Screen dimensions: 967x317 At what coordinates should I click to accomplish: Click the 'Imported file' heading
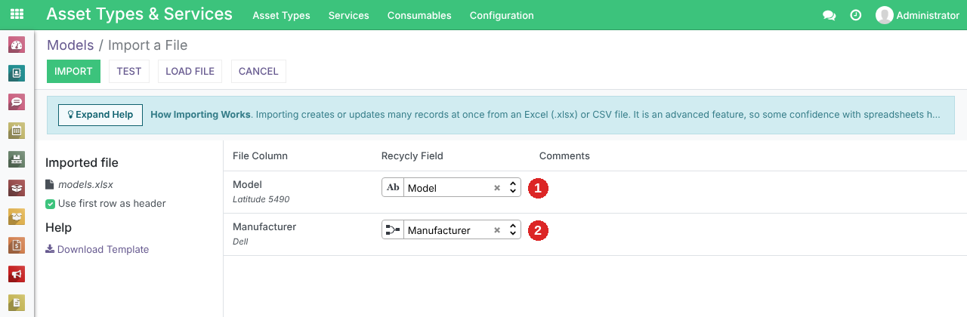82,163
